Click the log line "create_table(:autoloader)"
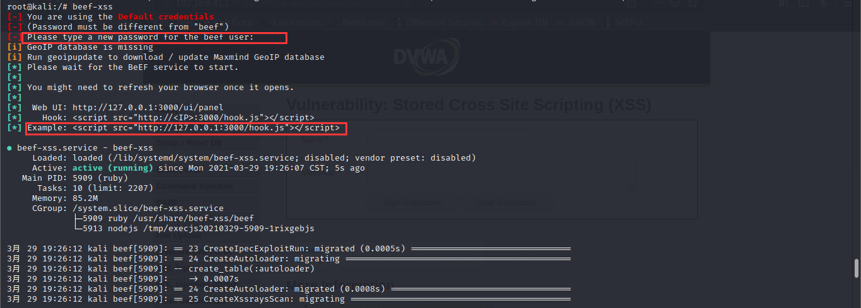This screenshot has width=861, height=308. click(x=161, y=269)
